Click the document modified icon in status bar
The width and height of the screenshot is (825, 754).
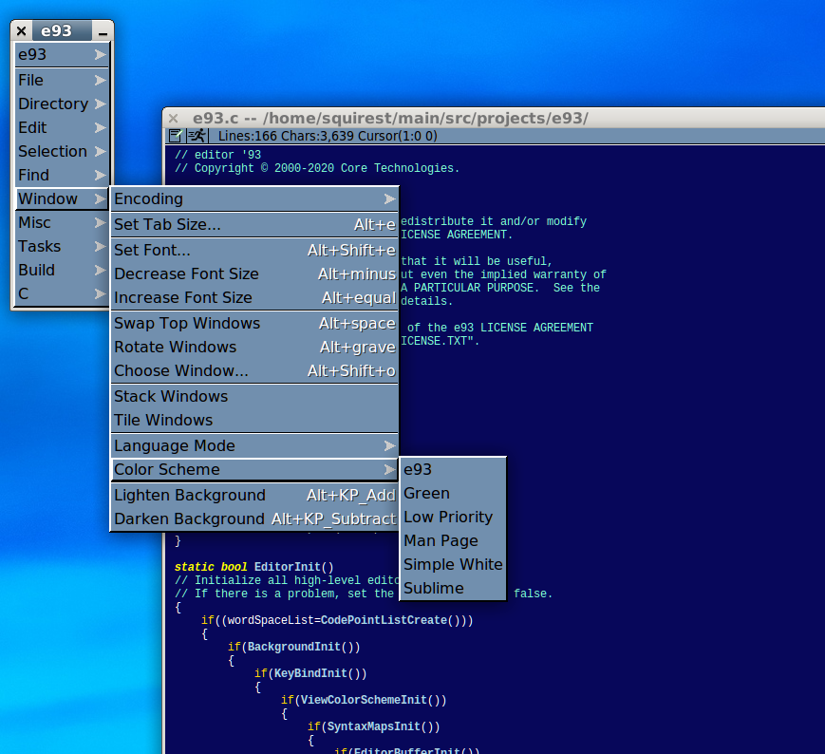(x=176, y=136)
